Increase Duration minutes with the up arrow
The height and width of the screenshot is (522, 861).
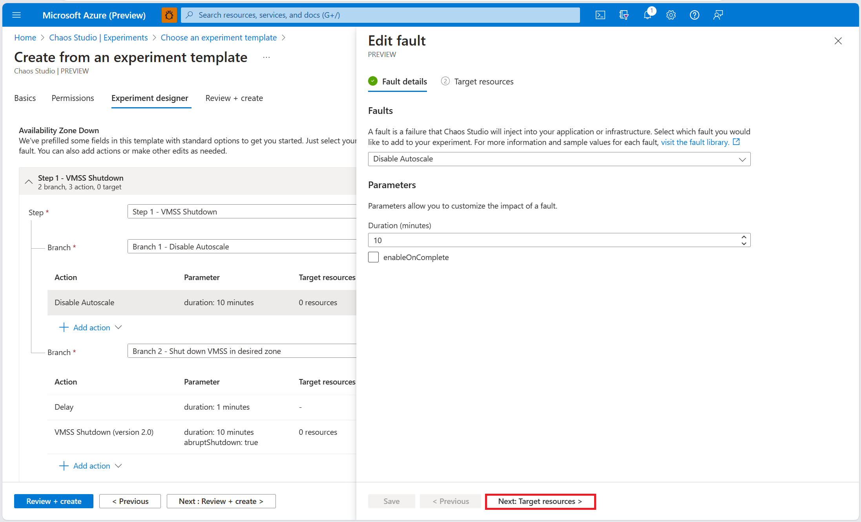[x=744, y=237]
